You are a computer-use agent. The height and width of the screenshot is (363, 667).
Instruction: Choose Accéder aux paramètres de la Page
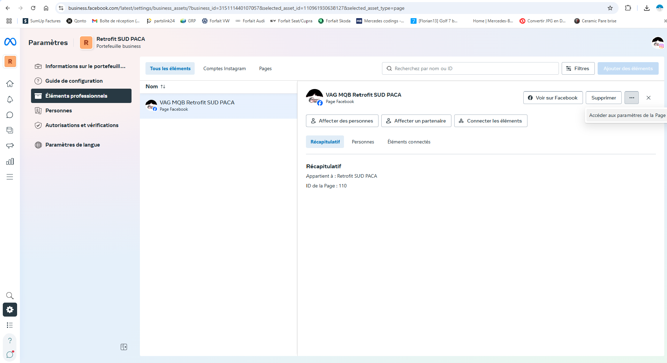pos(627,115)
